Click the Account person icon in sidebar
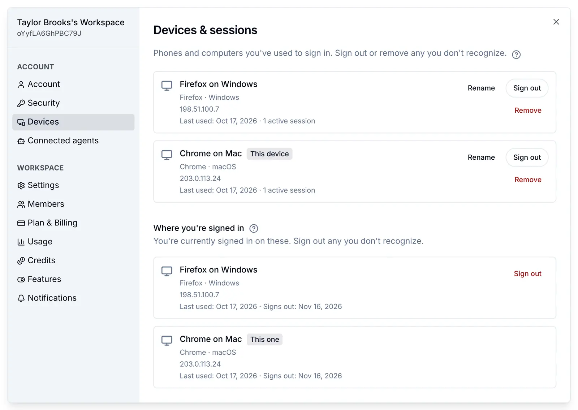578x410 pixels. pos(21,85)
